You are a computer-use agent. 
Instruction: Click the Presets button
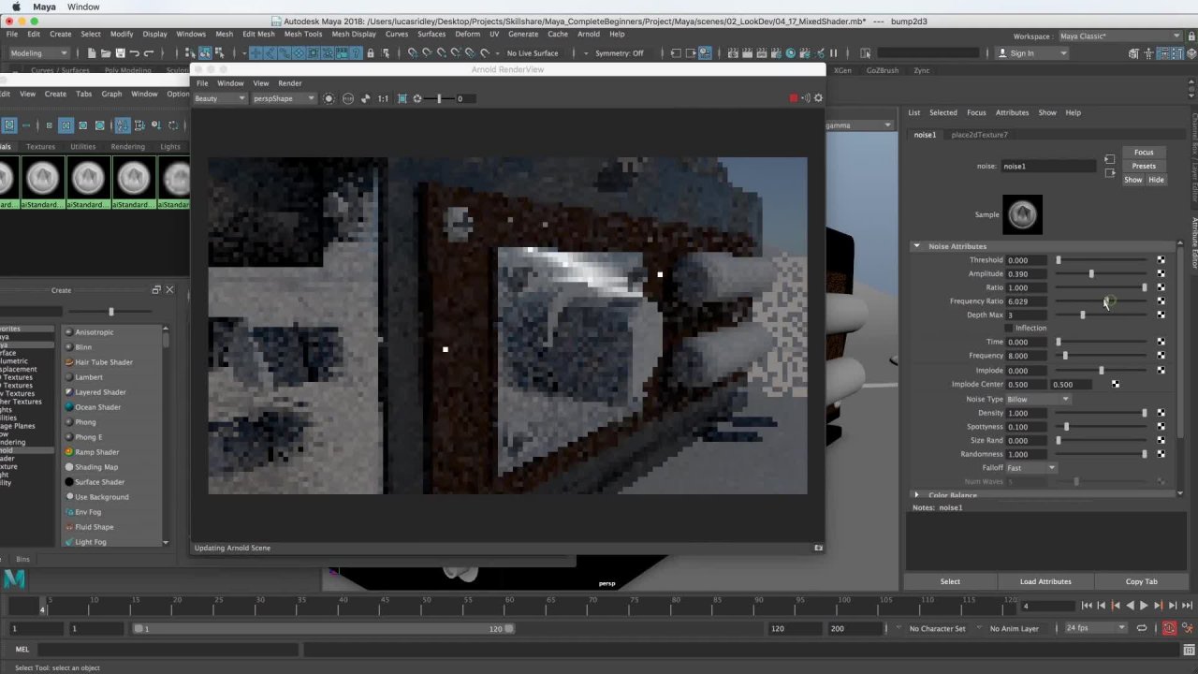[1144, 166]
